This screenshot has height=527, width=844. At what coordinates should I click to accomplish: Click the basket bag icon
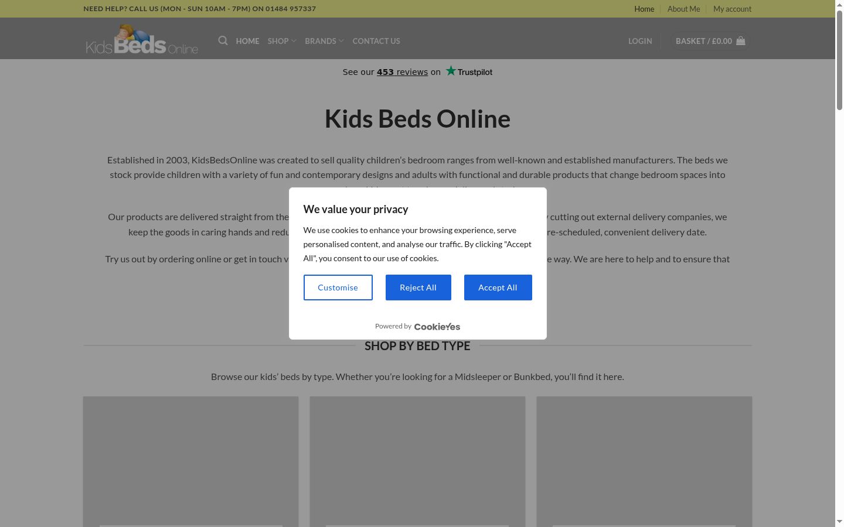pos(741,41)
